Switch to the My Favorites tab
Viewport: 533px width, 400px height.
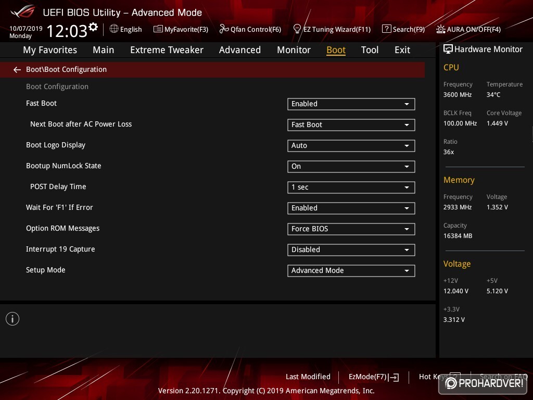(50, 50)
